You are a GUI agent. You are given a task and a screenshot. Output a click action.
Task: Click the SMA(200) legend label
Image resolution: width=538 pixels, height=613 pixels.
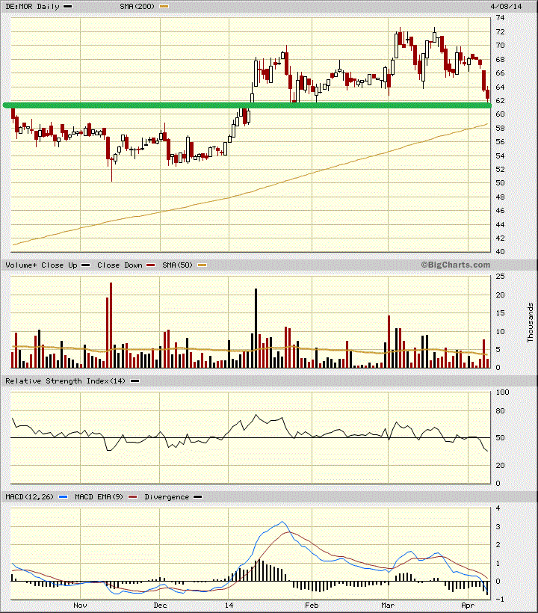(137, 6)
